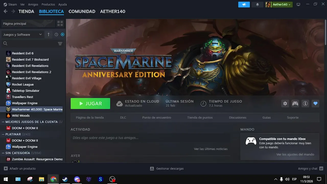Open Punto de encuentro tab
327x184 pixels.
point(157,118)
